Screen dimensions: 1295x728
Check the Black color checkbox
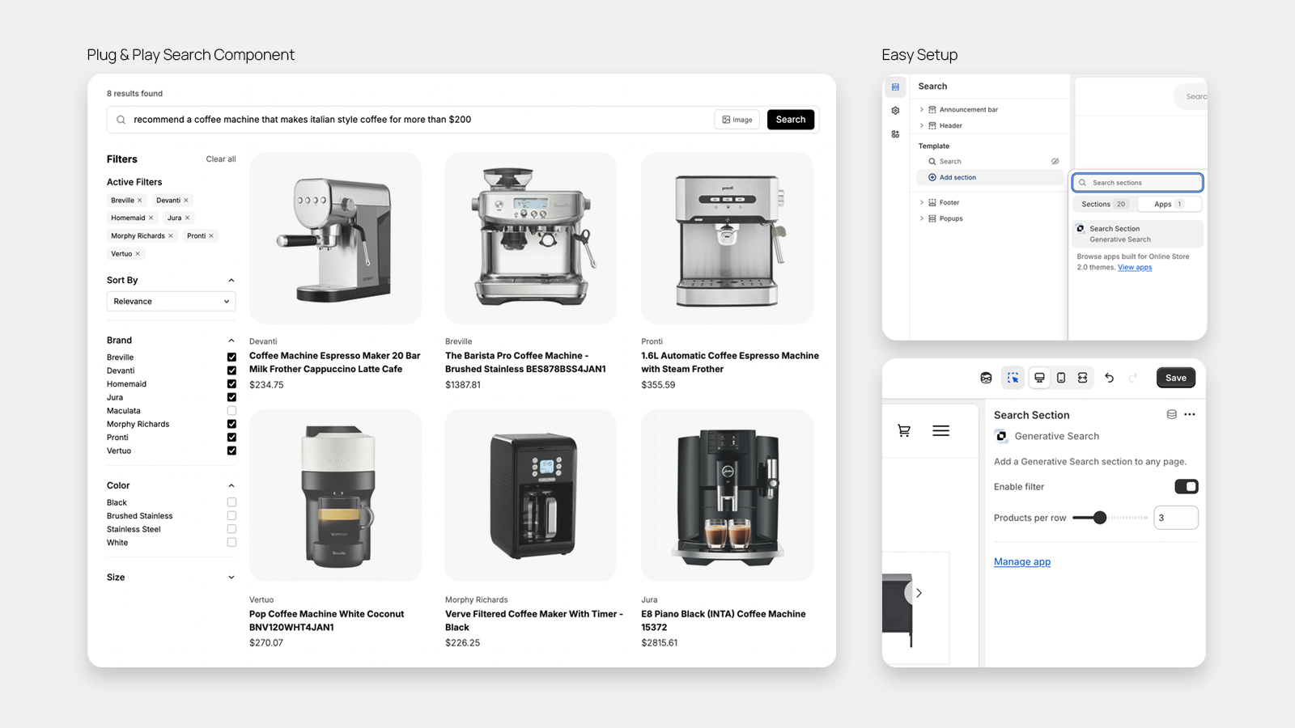[x=231, y=502]
